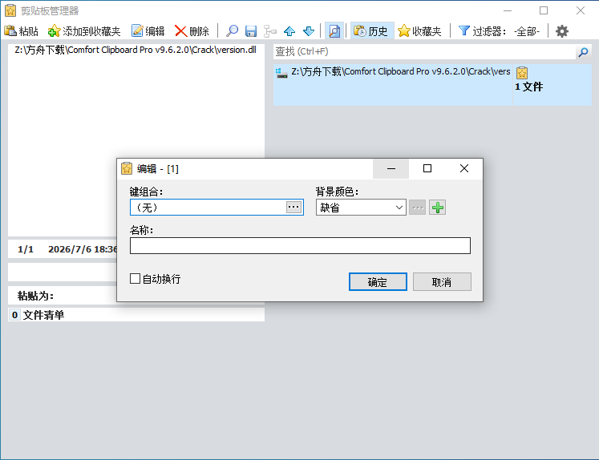The image size is (599, 460).
Task: Switch to Favorites (收藏夹) view
Action: 419,31
